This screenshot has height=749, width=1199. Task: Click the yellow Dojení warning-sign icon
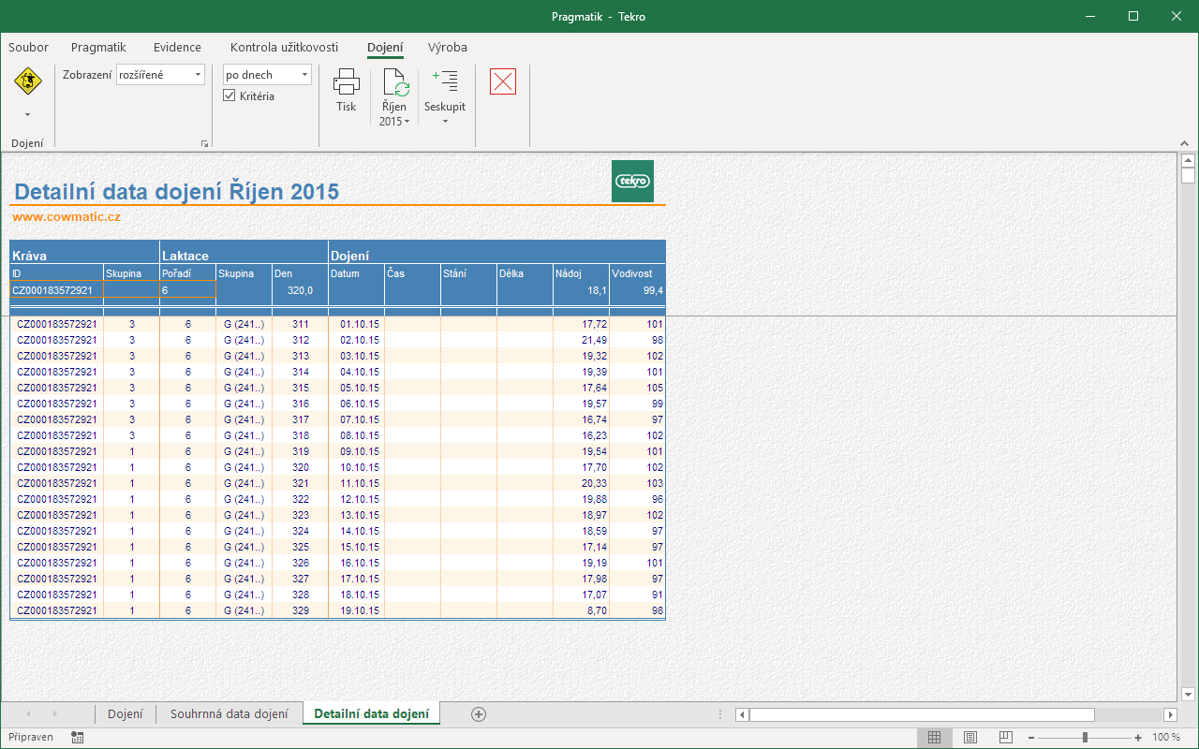[27, 81]
